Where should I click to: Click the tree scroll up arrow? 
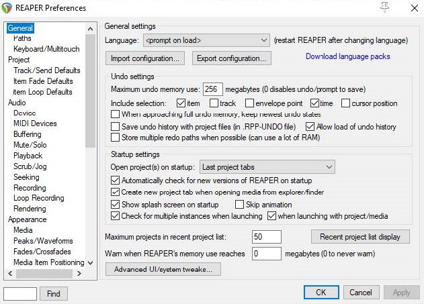tap(91, 29)
